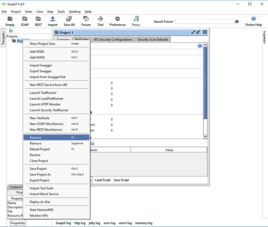
Task: Open the File menu
Action: (4, 12)
